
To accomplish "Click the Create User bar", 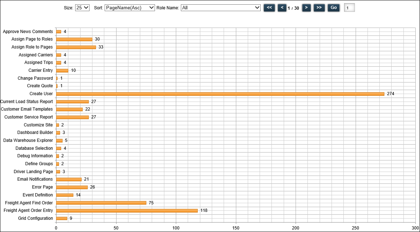I will pyautogui.click(x=220, y=94).
